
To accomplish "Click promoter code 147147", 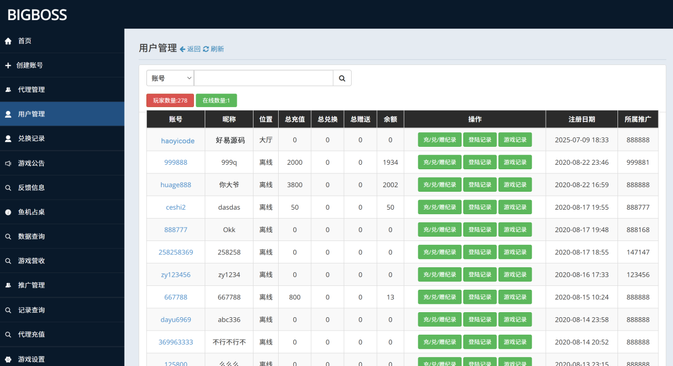I will point(638,252).
